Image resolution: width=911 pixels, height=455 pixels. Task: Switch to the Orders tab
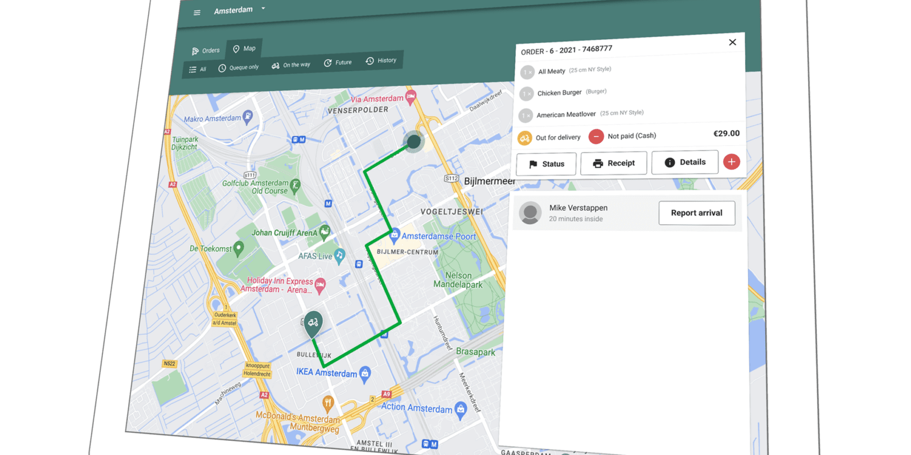point(206,51)
